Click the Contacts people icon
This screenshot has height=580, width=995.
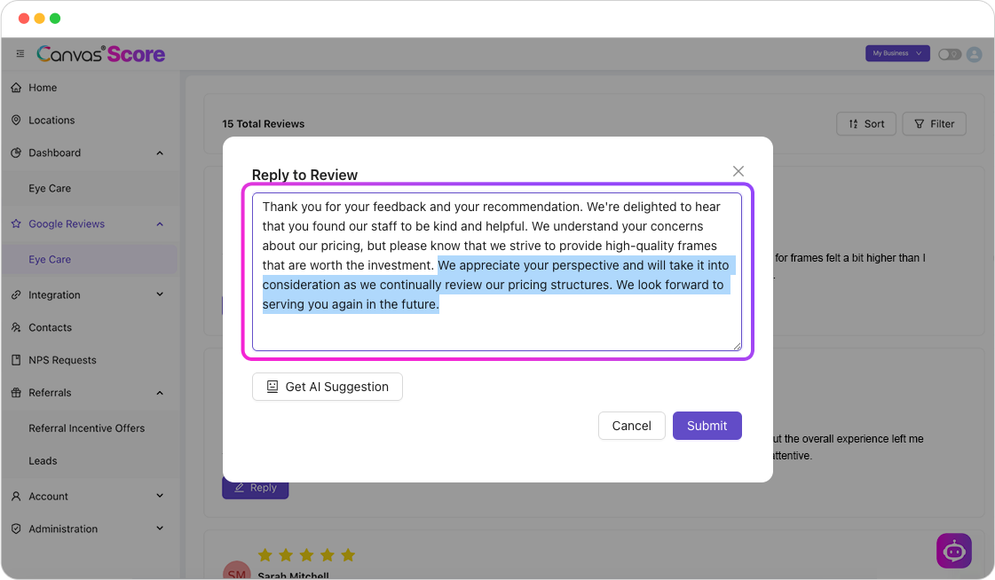tap(16, 327)
